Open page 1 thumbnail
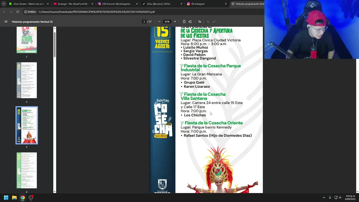359x202 pixels. pyautogui.click(x=27, y=40)
